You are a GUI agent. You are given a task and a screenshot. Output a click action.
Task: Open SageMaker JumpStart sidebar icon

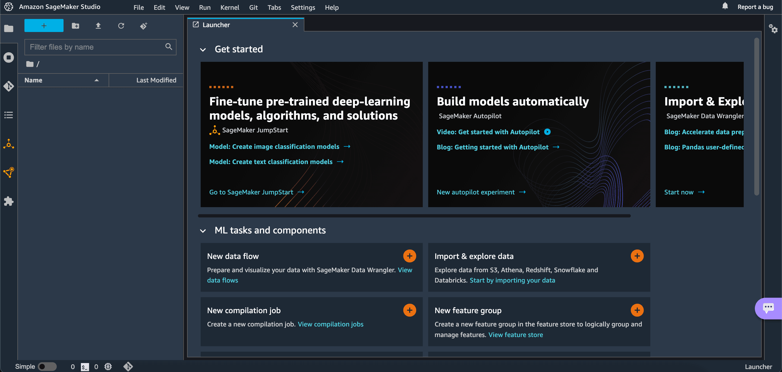[8, 144]
